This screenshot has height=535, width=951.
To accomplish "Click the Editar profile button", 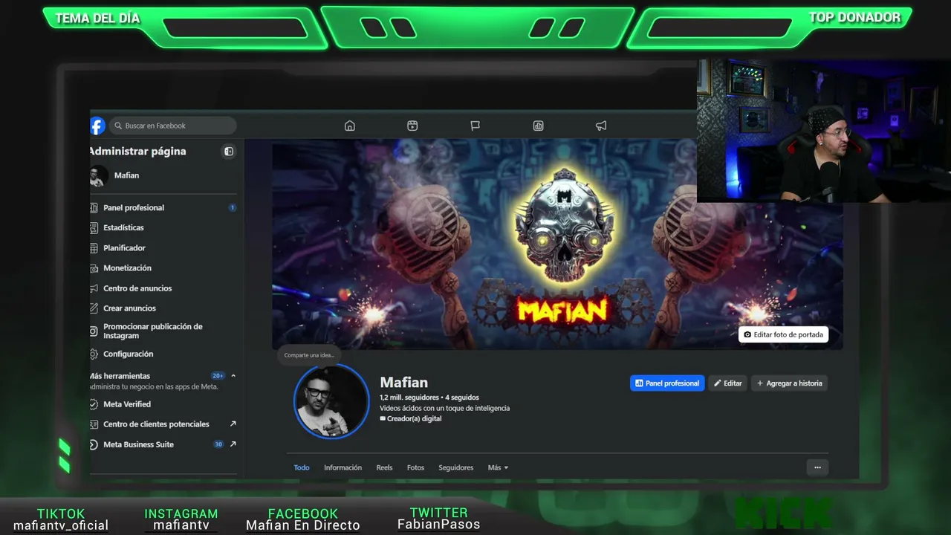I will [x=728, y=383].
